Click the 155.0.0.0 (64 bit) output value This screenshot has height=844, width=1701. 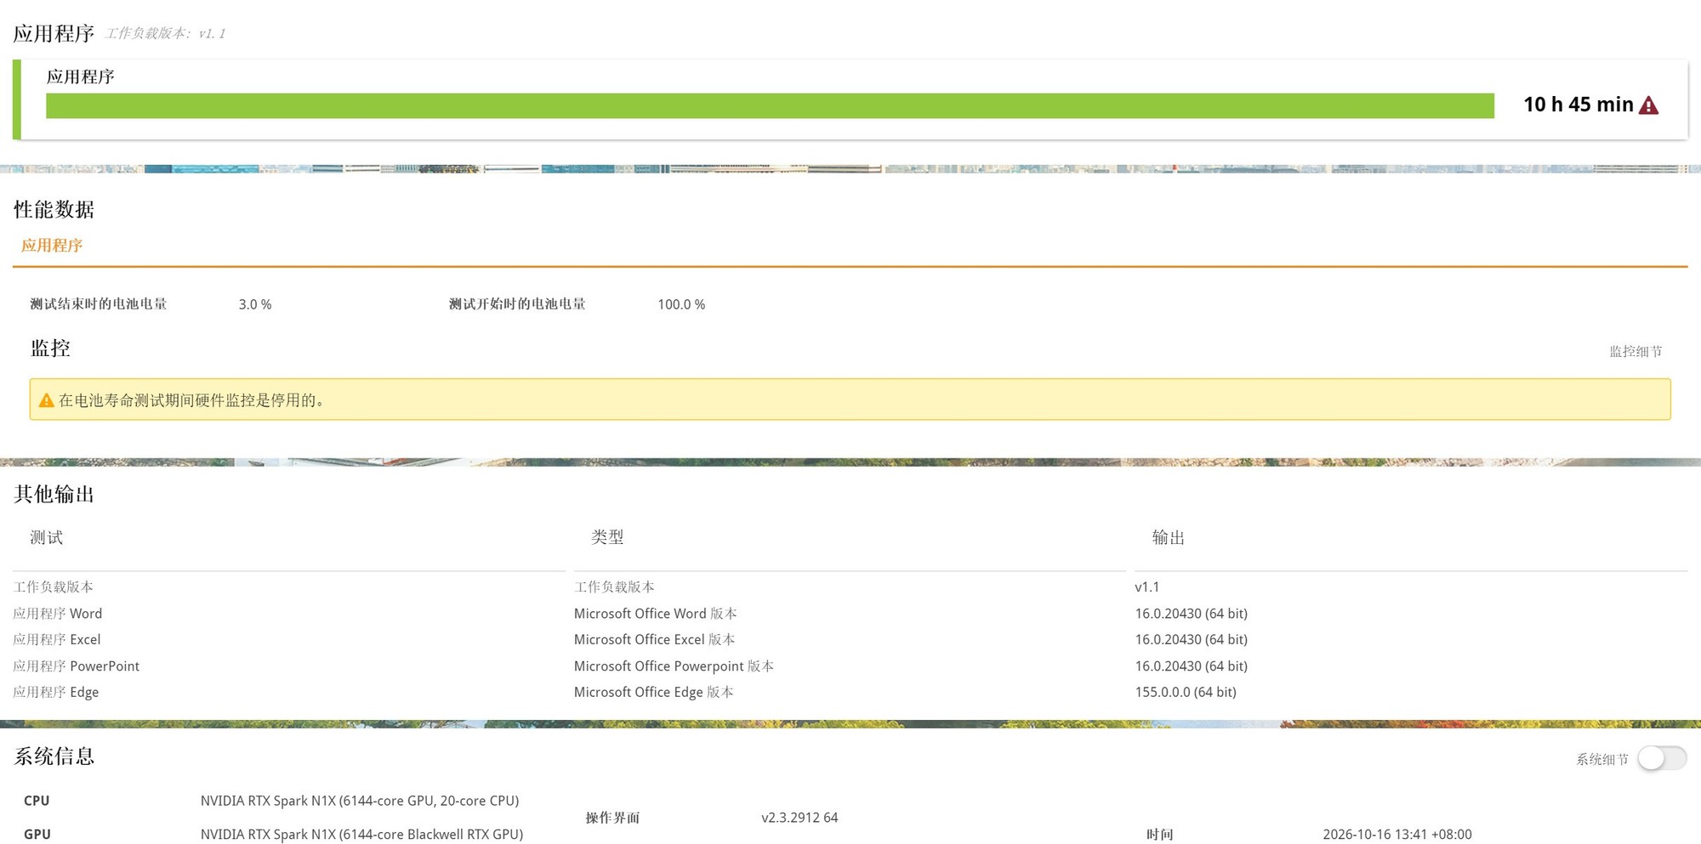coord(1186,693)
